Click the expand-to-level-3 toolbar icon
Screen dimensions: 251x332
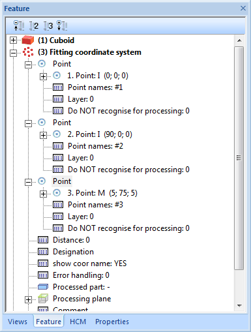(x=48, y=26)
